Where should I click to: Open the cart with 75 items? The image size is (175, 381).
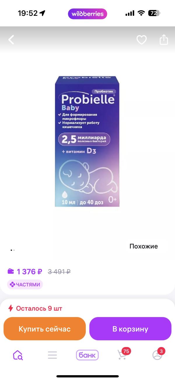click(122, 354)
